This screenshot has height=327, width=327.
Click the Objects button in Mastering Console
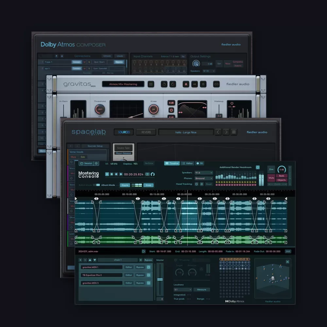point(282,180)
